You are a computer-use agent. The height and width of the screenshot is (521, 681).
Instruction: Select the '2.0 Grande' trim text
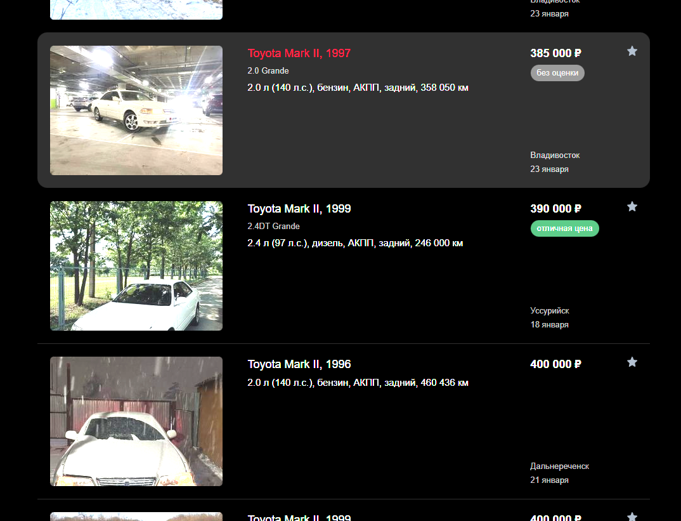[268, 71]
